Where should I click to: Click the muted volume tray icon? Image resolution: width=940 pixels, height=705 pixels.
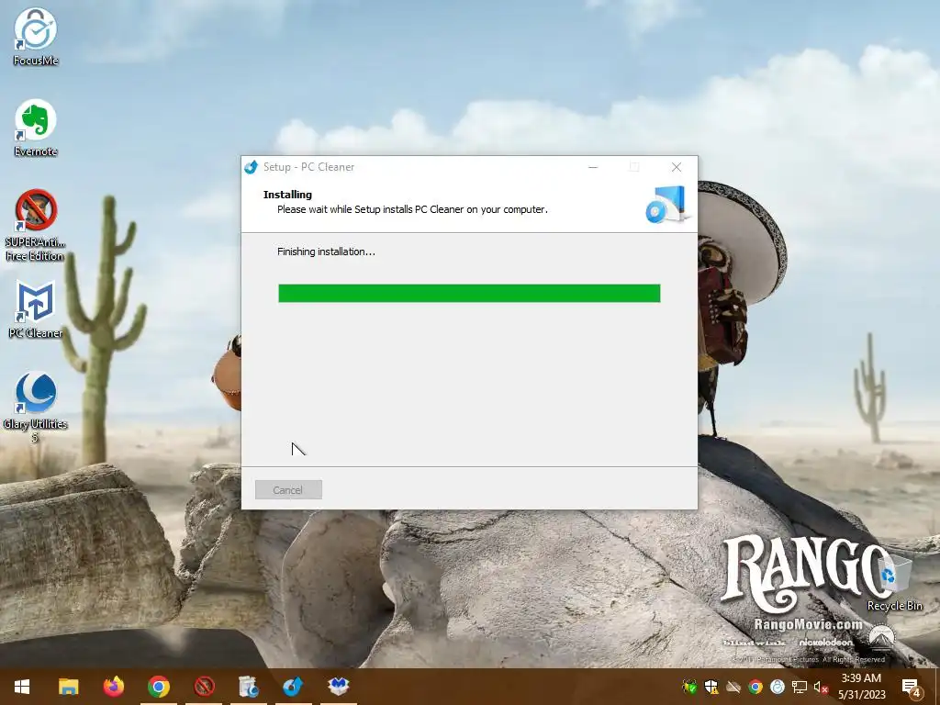[821, 687]
